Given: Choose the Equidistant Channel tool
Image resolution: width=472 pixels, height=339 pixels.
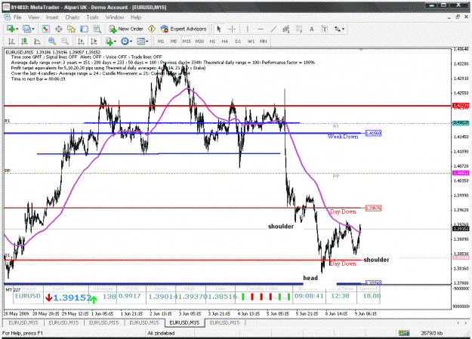Looking at the screenshot, I should tap(286, 29).
